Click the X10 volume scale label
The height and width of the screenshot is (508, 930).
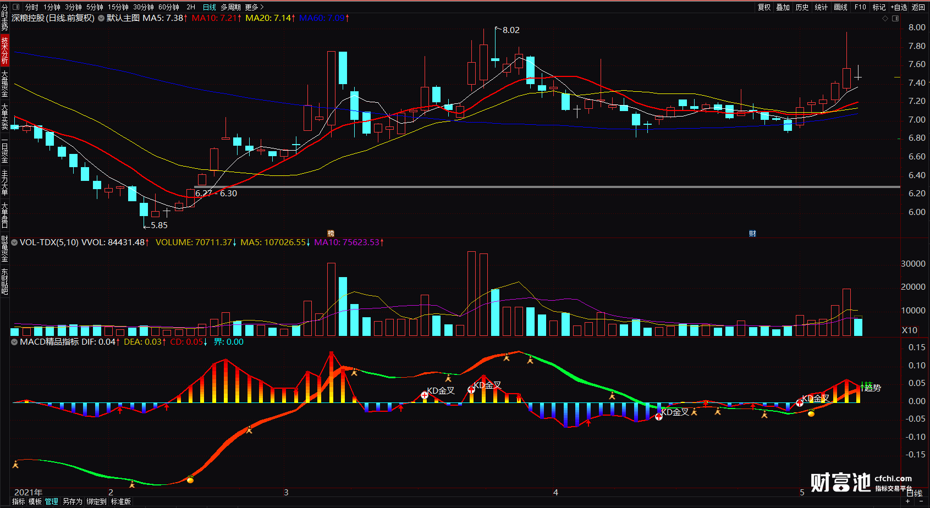coord(910,330)
